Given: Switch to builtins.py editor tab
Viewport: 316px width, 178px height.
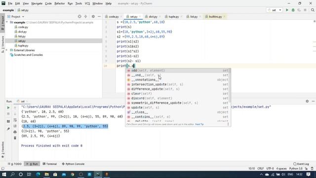Looking at the screenshot, I should tap(215, 16).
